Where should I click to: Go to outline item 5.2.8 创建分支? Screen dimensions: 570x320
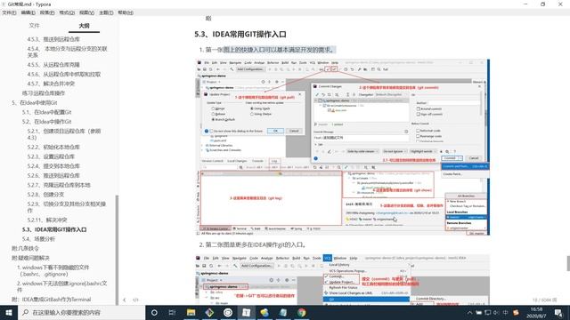45,195
